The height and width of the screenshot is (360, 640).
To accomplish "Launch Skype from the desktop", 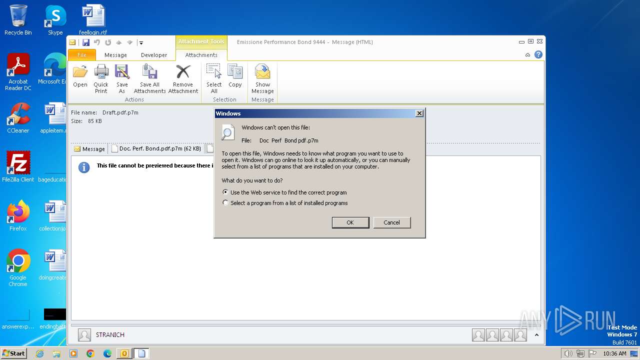I will (x=55, y=20).
